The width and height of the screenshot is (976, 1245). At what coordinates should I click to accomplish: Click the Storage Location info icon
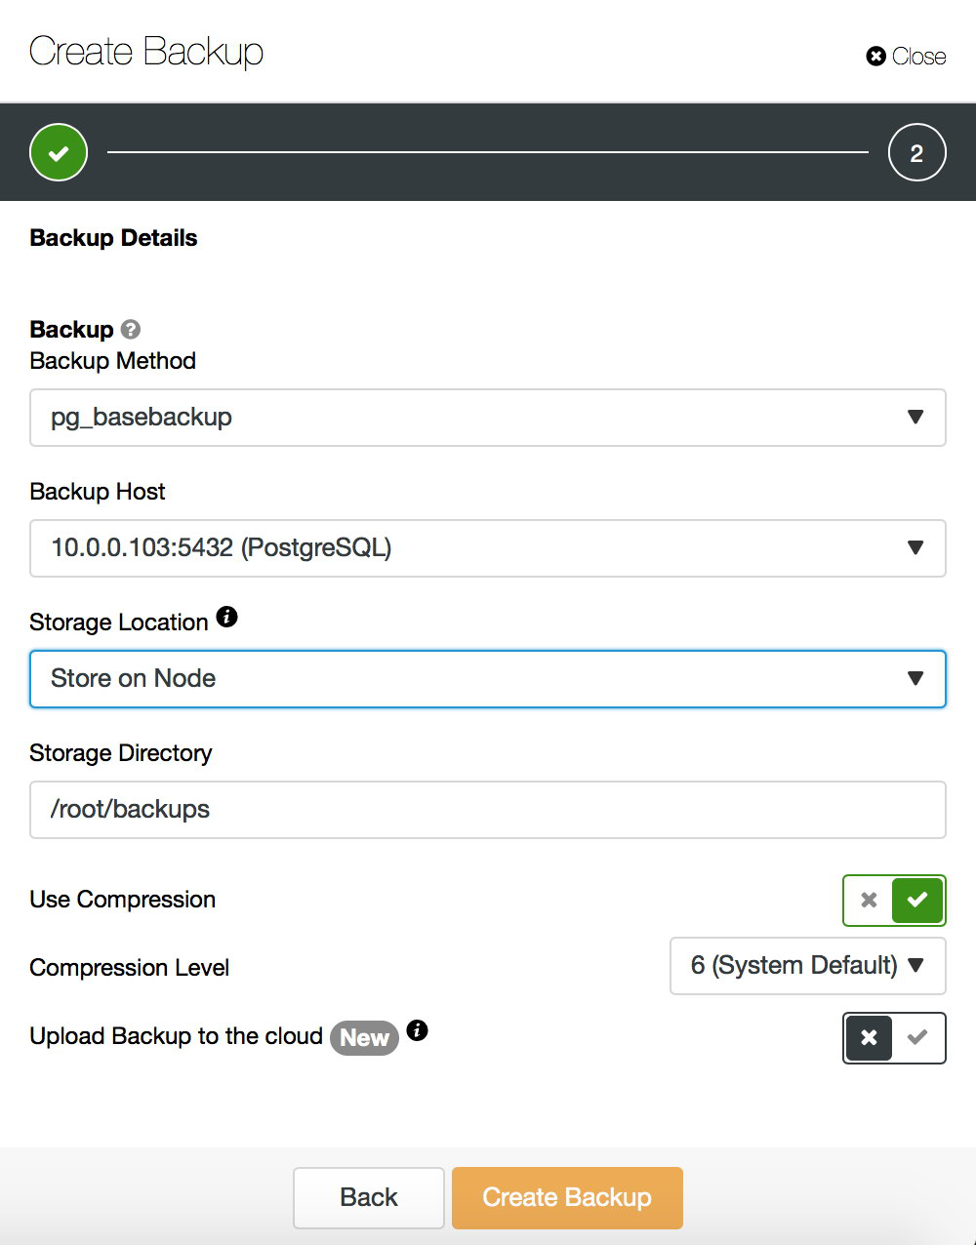226,617
